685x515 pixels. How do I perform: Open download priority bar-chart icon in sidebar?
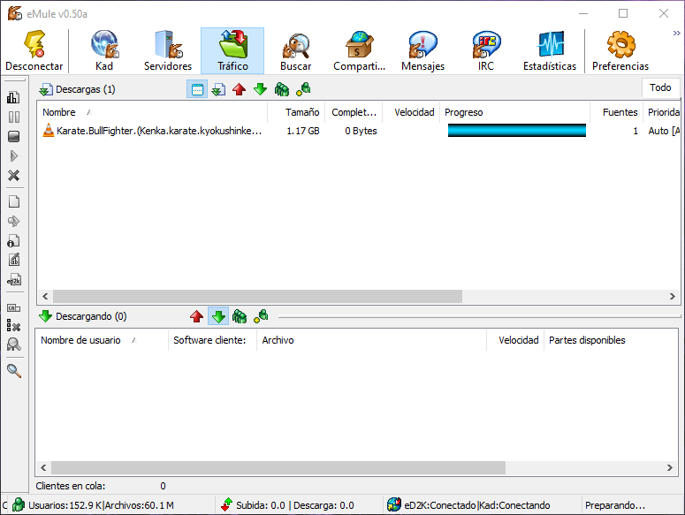coord(13,97)
